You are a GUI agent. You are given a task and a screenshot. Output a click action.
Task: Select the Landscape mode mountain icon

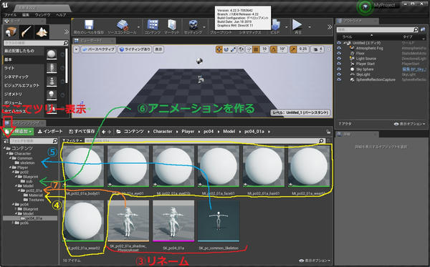pyautogui.click(x=42, y=32)
